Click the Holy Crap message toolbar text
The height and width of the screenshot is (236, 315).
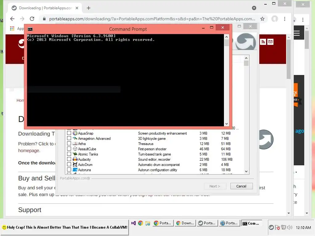point(67,227)
